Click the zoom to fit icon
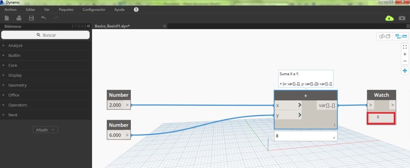The width and height of the screenshot is (410, 168). (405, 47)
